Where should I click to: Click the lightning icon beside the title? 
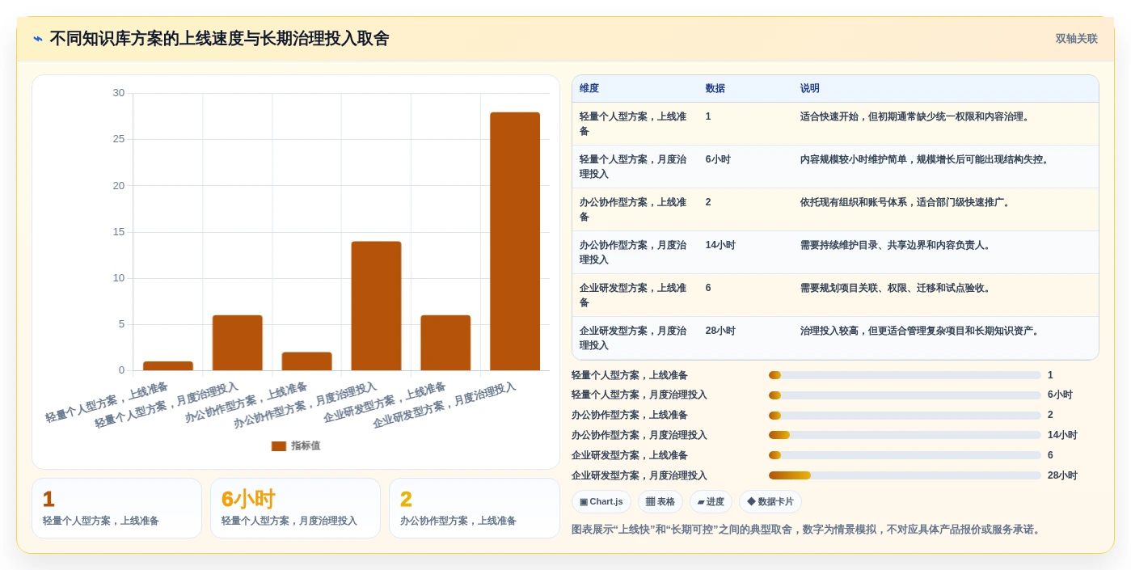click(38, 39)
